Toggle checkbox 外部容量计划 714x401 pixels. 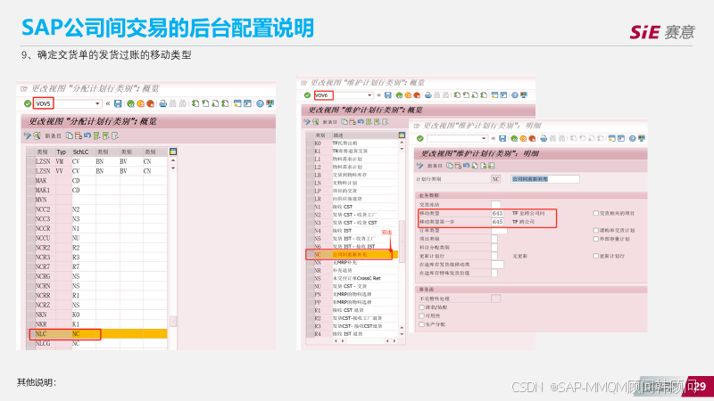click(x=595, y=239)
